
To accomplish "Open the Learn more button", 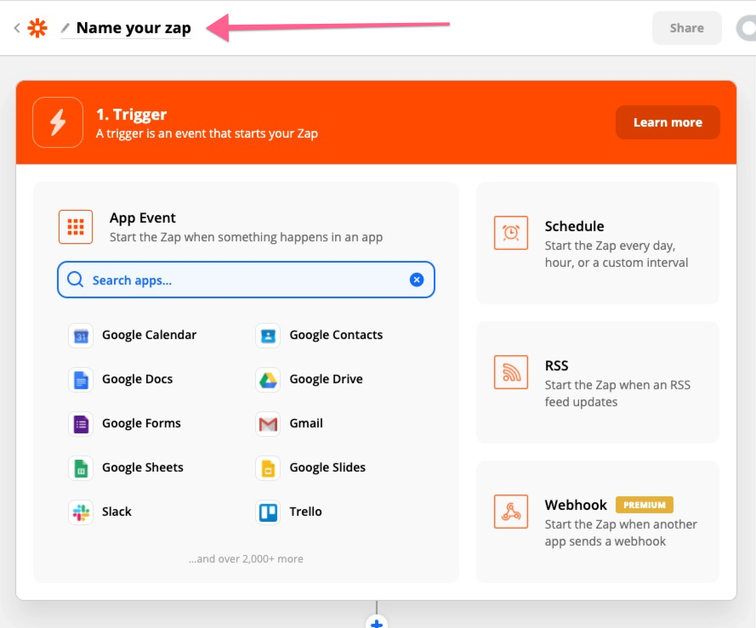I will pos(668,122).
